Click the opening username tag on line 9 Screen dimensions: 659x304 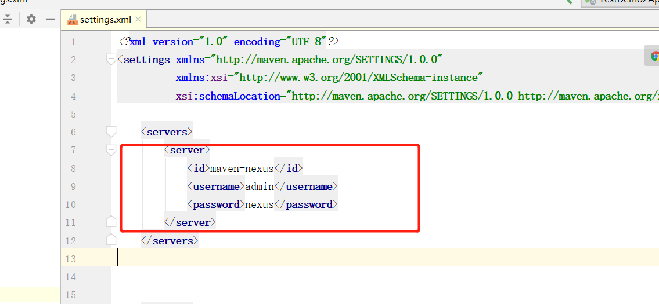(216, 186)
